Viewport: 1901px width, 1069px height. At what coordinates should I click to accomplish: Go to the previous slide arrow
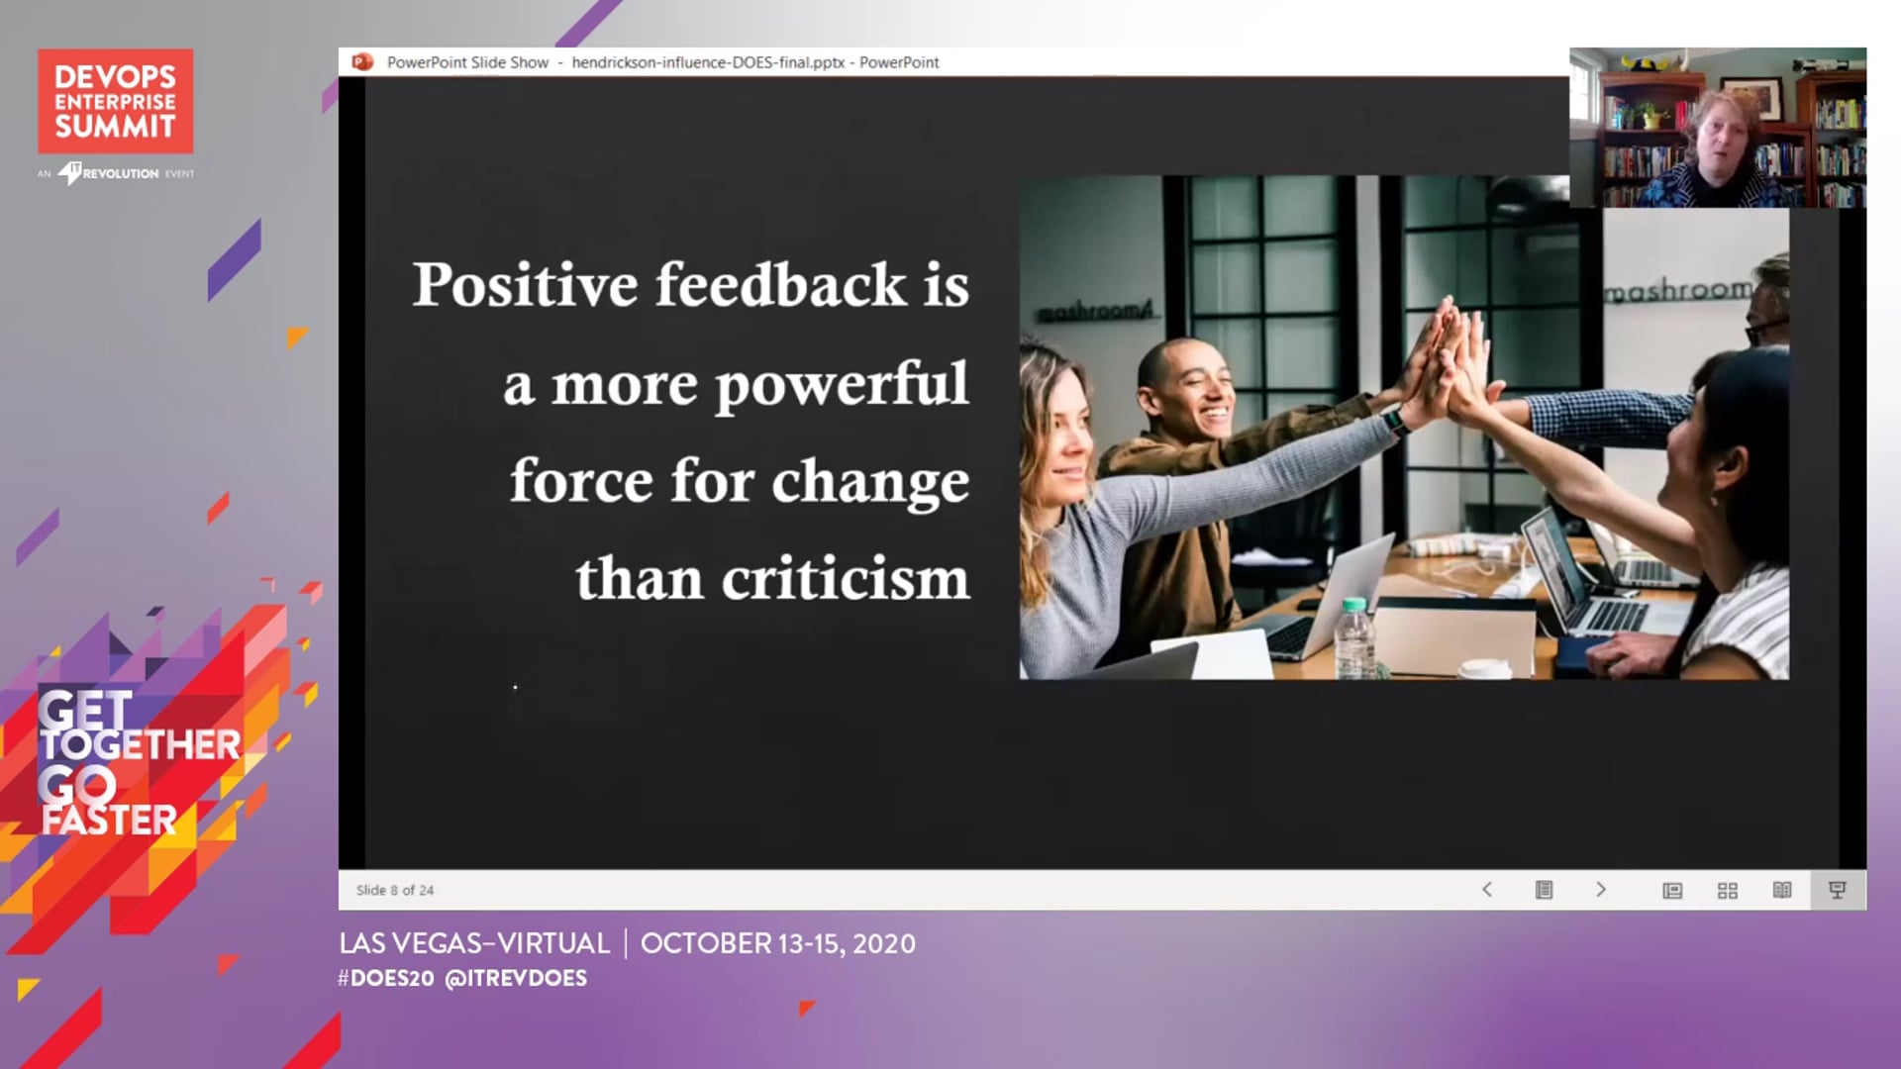(1486, 889)
